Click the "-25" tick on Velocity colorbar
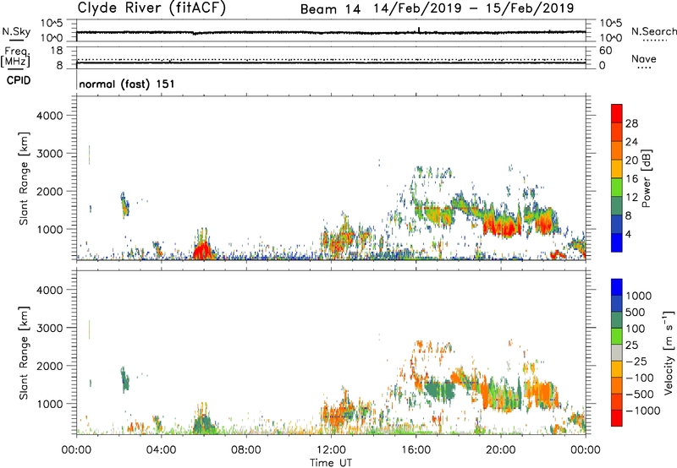Screen dimensions: 677x468 pyautogui.click(x=637, y=362)
